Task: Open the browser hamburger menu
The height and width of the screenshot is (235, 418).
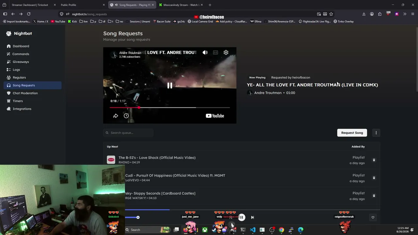Action: 413,14
